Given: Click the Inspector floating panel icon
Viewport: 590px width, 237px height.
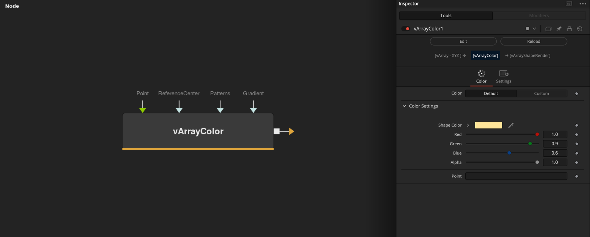Looking at the screenshot, I should 569,4.
